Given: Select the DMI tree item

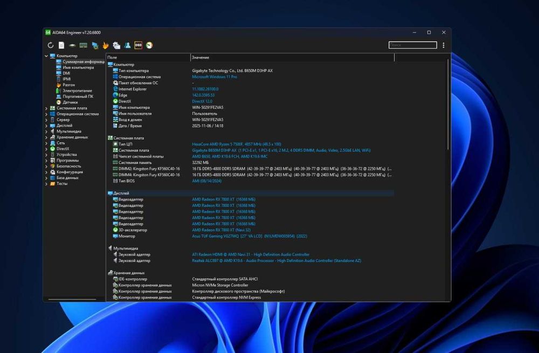Looking at the screenshot, I should [66, 73].
